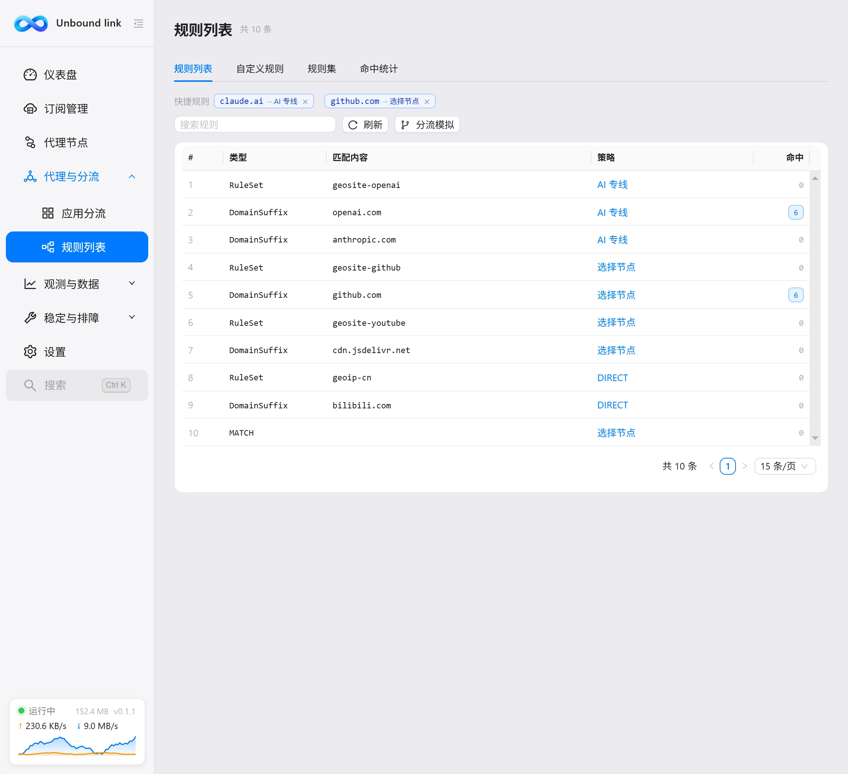Open the 仪表盘 dashboard page
Viewport: 848px width, 774px height.
point(77,75)
